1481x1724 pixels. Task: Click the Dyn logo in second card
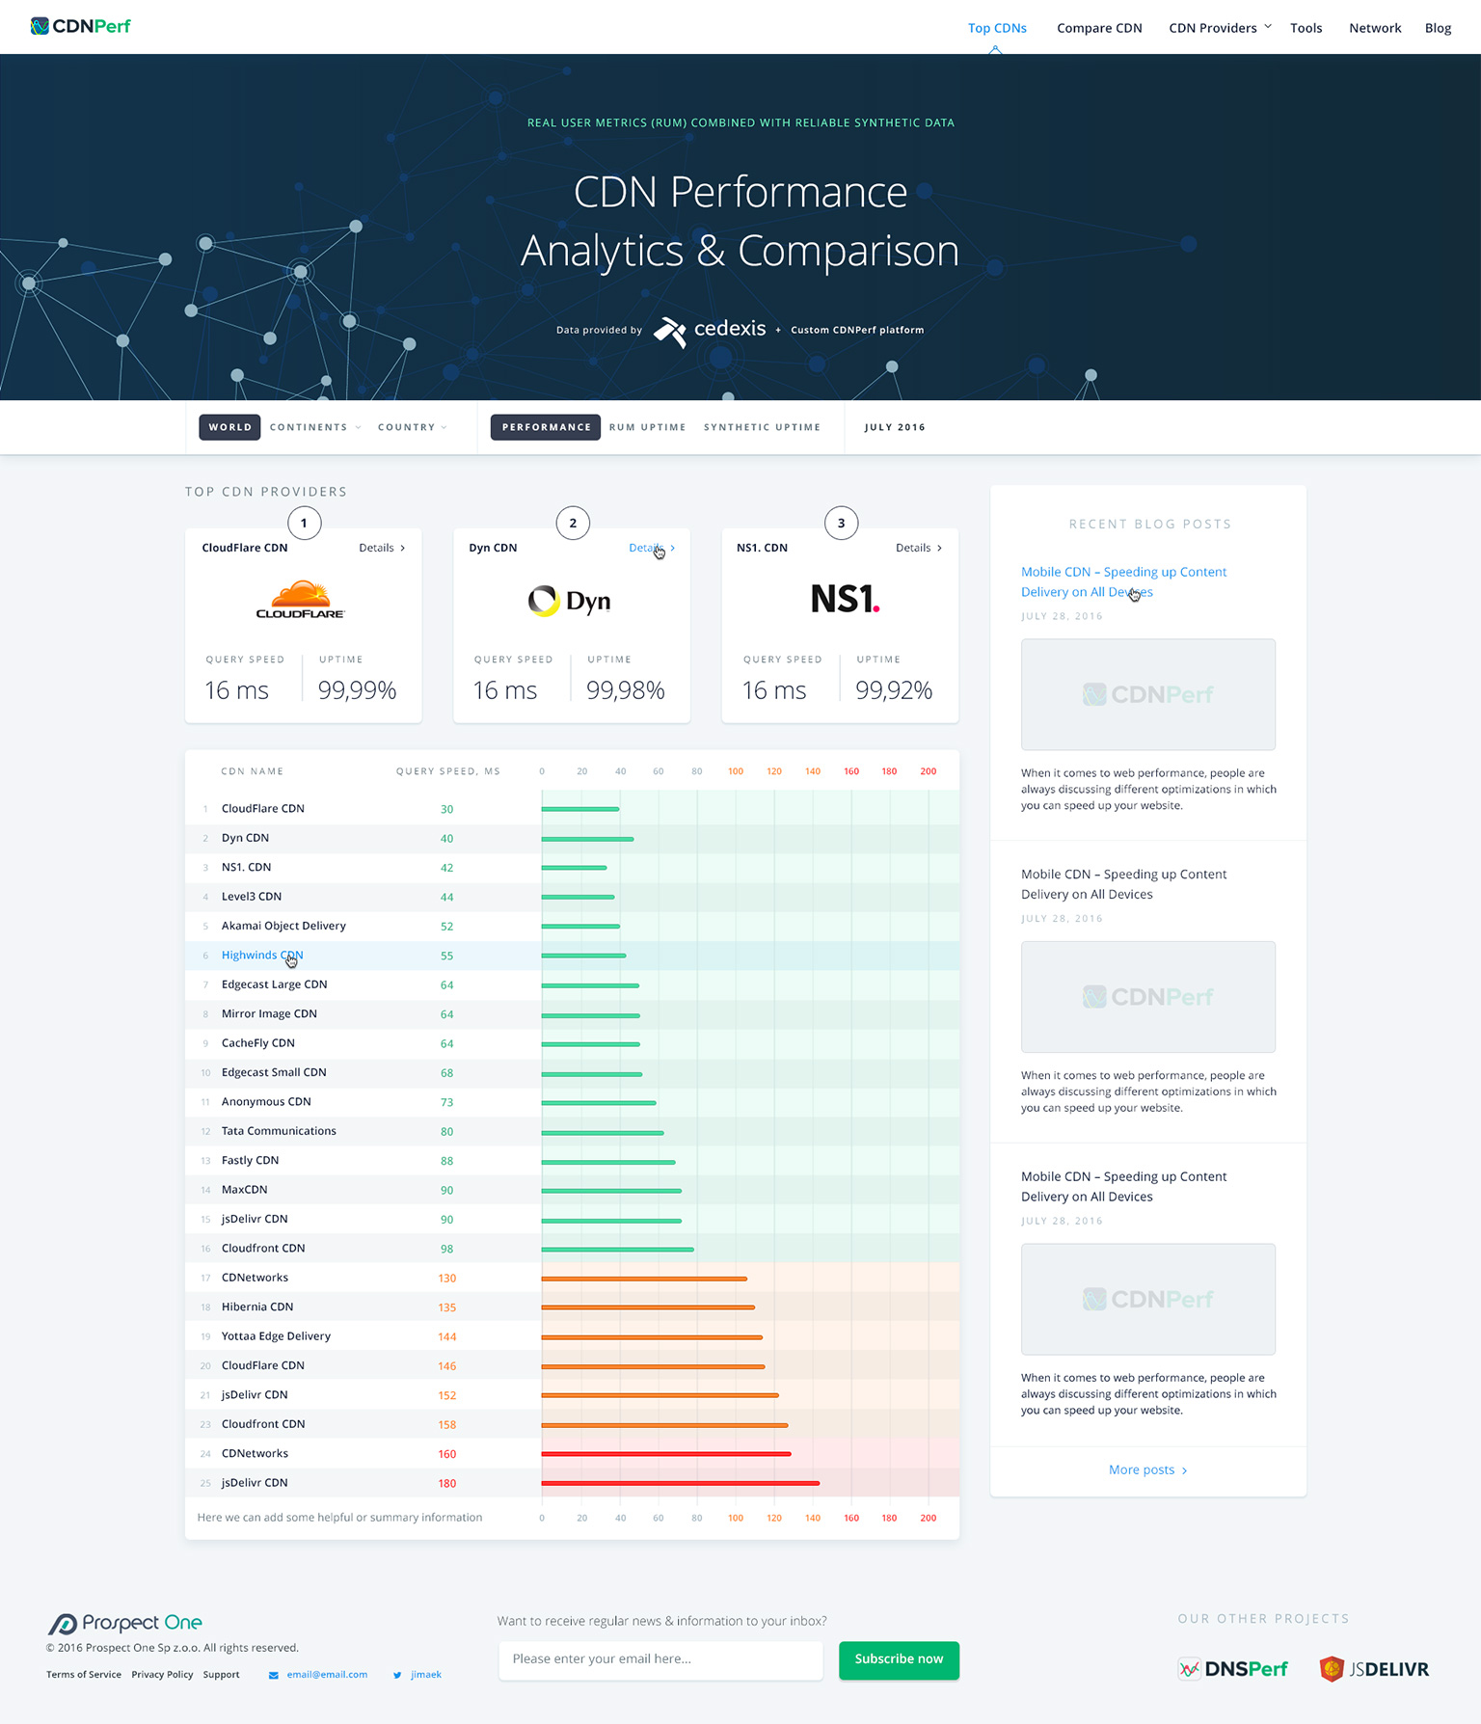(570, 601)
